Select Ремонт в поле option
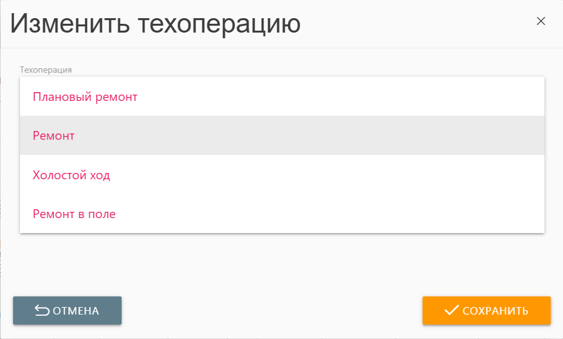This screenshot has height=339, width=563. point(74,214)
